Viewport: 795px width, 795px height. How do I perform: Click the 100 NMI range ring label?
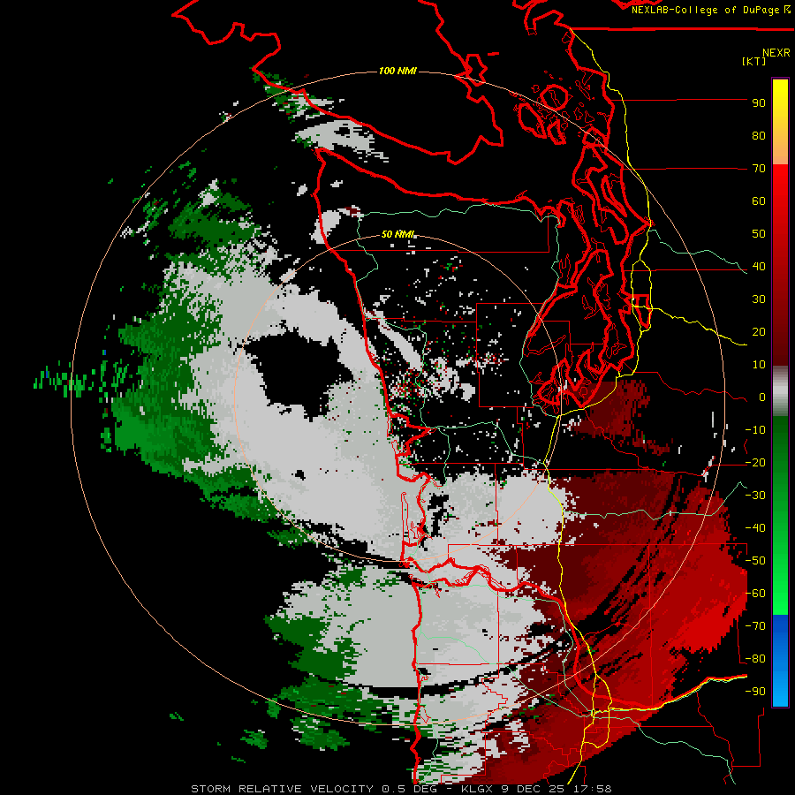tap(397, 71)
